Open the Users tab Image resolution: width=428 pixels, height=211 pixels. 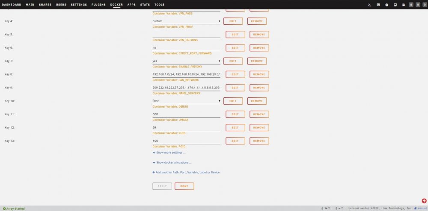pos(61,5)
